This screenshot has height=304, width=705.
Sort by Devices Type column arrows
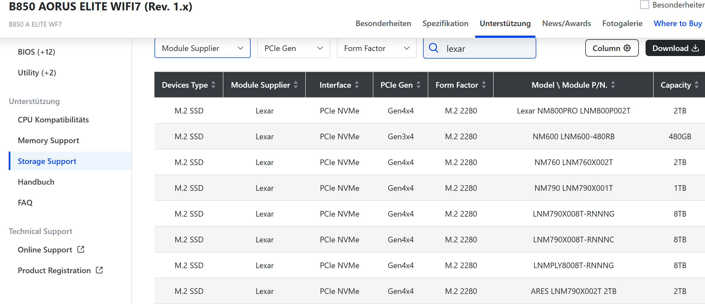(213, 85)
